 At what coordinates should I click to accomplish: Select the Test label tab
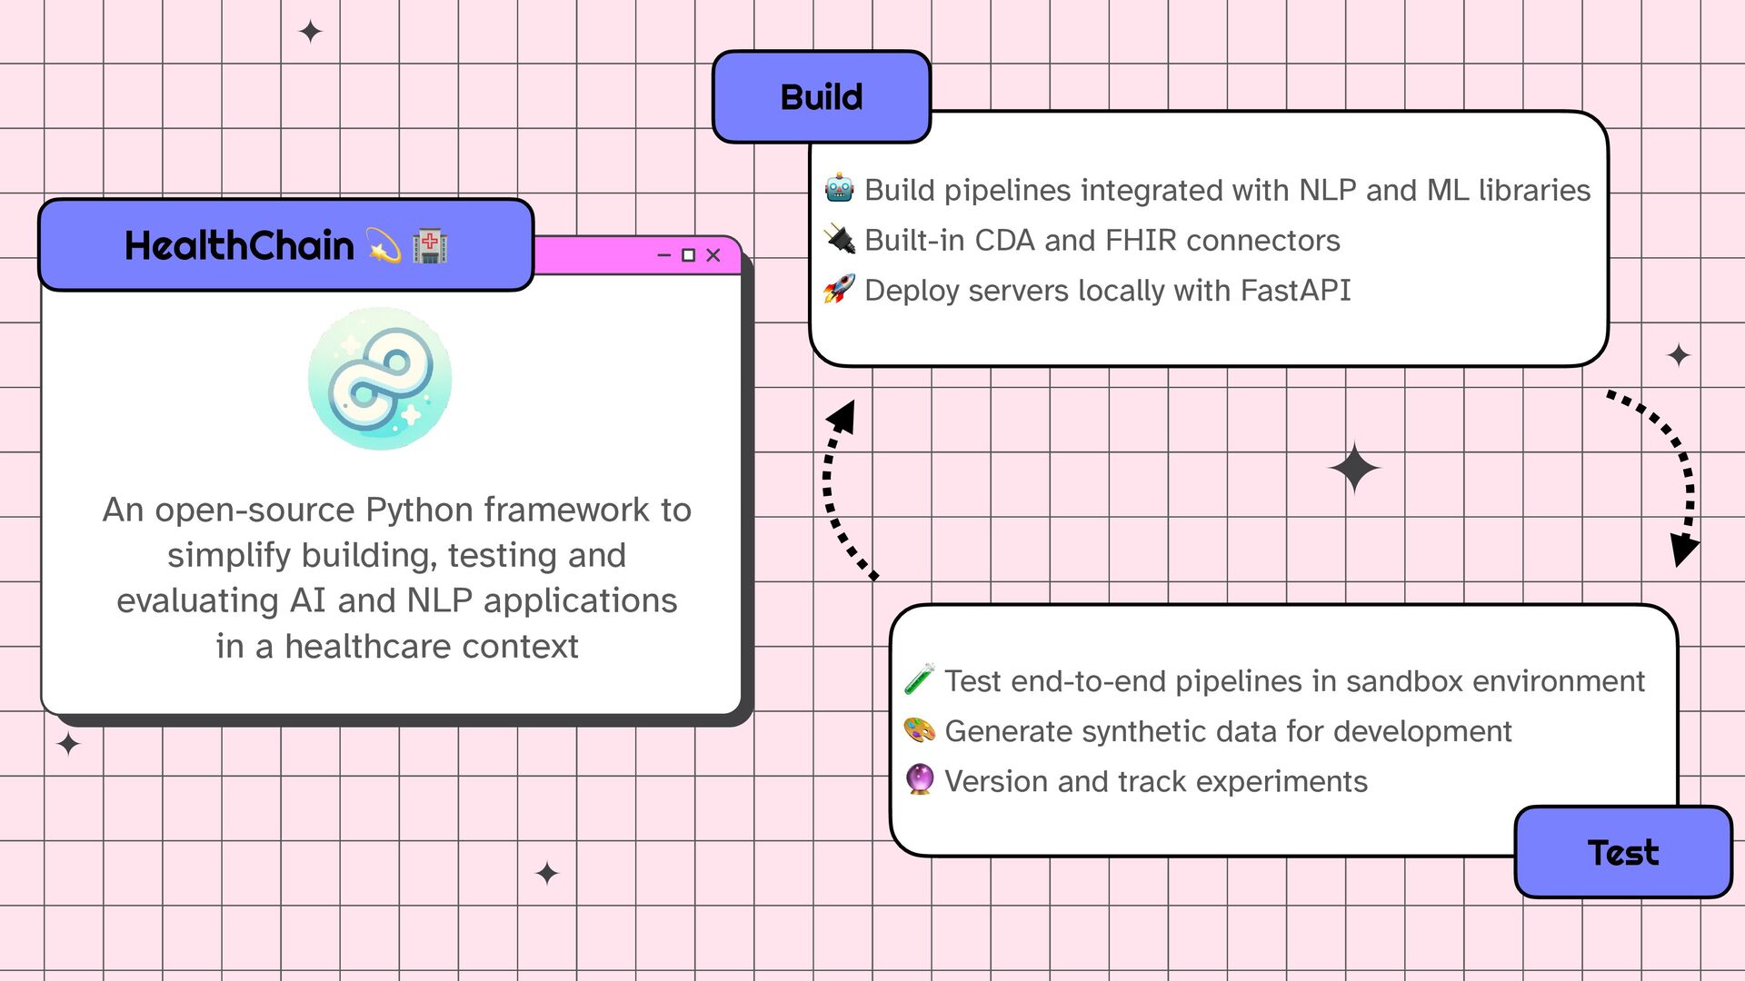(x=1623, y=852)
